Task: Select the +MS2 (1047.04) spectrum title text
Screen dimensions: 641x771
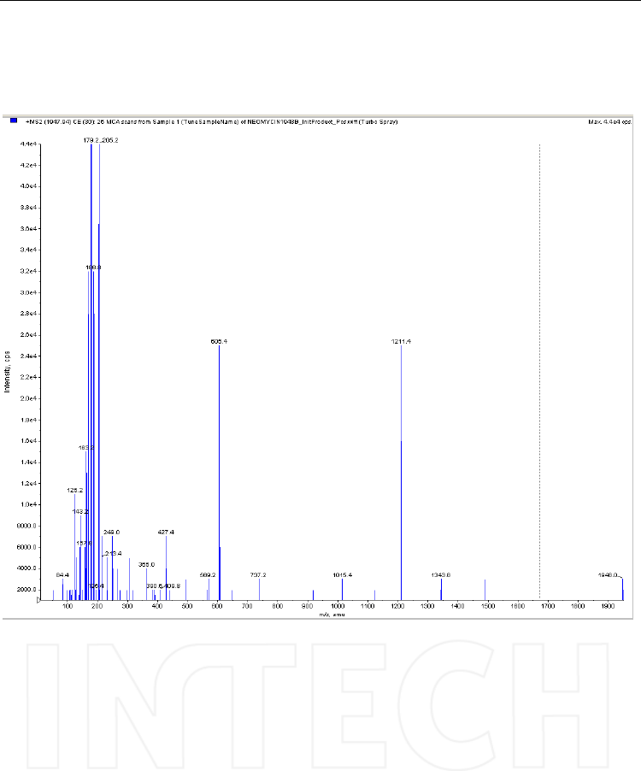Action: pyautogui.click(x=211, y=121)
